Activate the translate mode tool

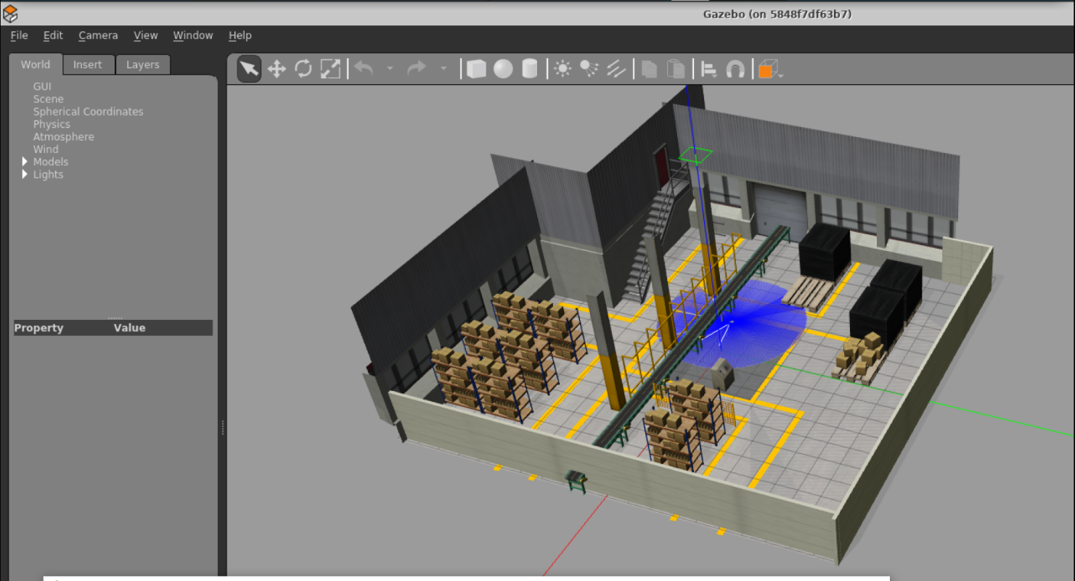point(277,69)
